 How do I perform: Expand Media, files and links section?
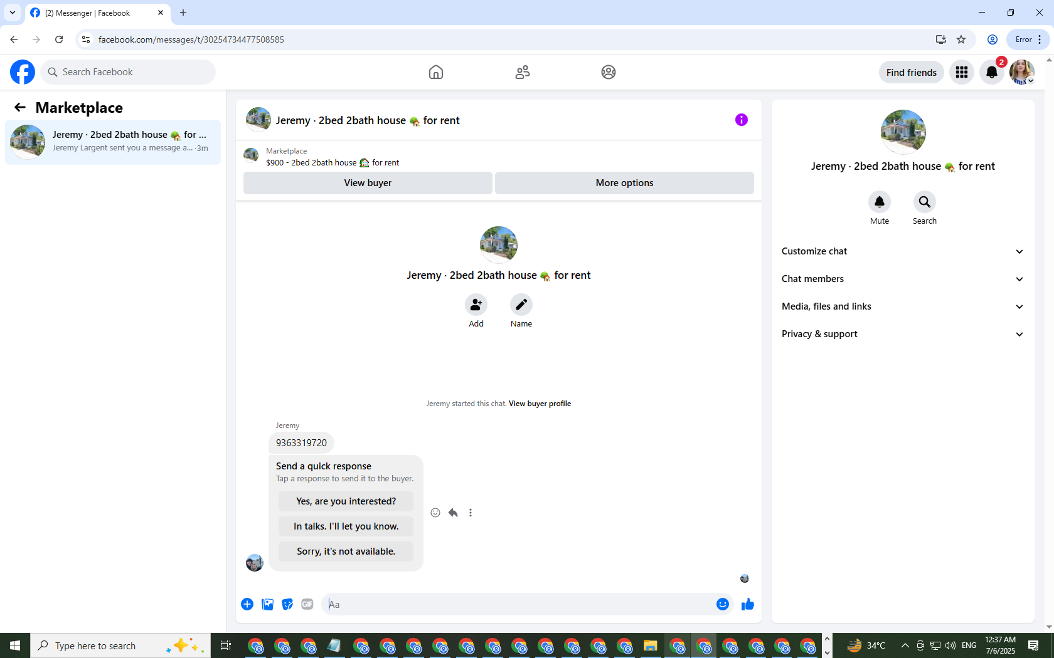tap(903, 306)
